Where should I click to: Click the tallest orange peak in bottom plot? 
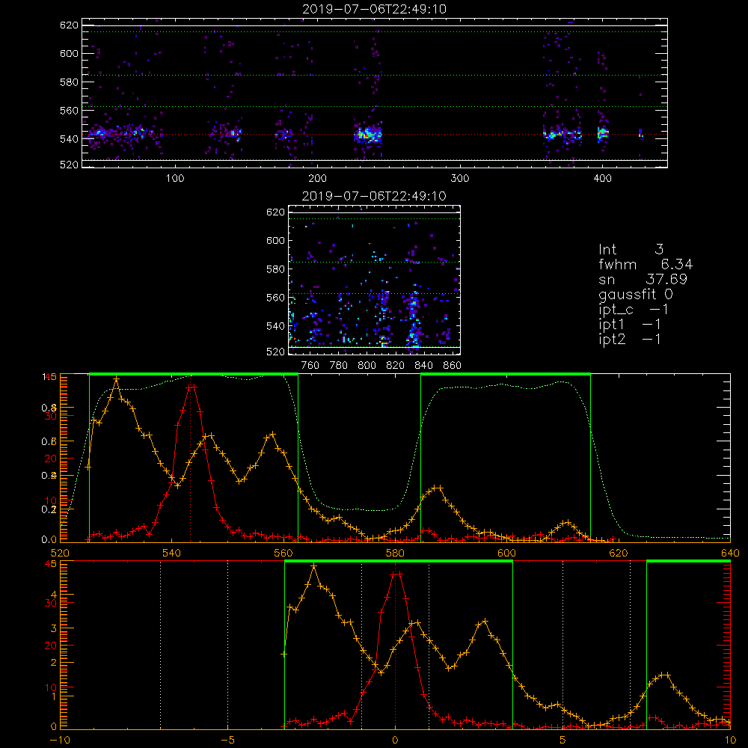(313, 565)
